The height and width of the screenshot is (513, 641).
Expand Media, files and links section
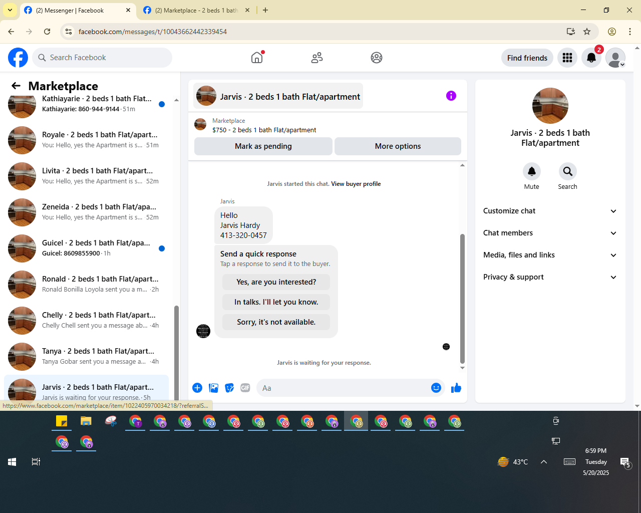(550, 255)
